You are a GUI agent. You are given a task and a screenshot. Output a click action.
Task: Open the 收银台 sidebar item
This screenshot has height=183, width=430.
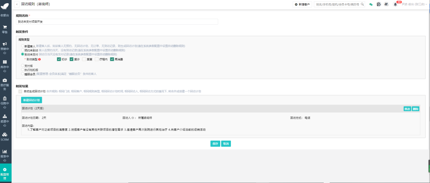6,16
